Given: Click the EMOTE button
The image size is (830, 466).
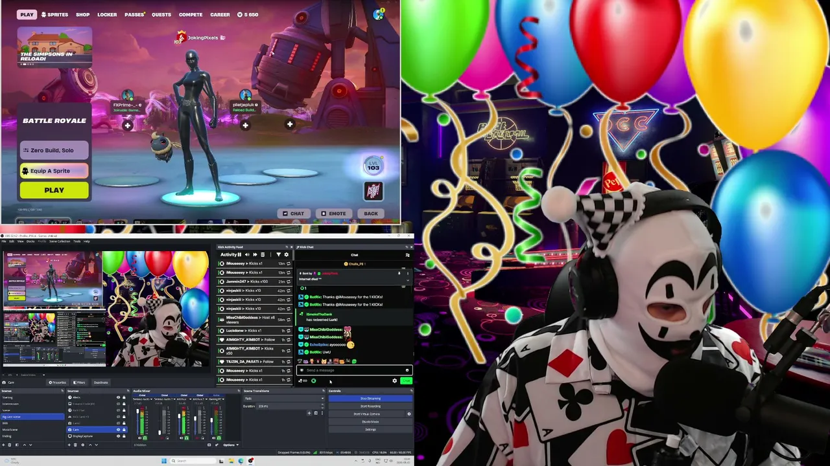Looking at the screenshot, I should (x=333, y=214).
